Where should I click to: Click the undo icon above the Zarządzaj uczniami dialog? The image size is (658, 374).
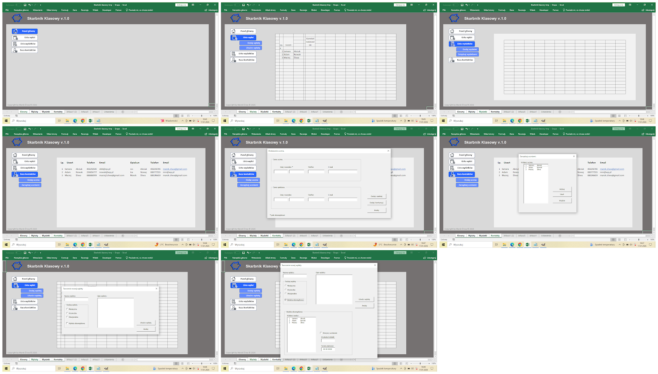pyautogui.click(x=466, y=129)
